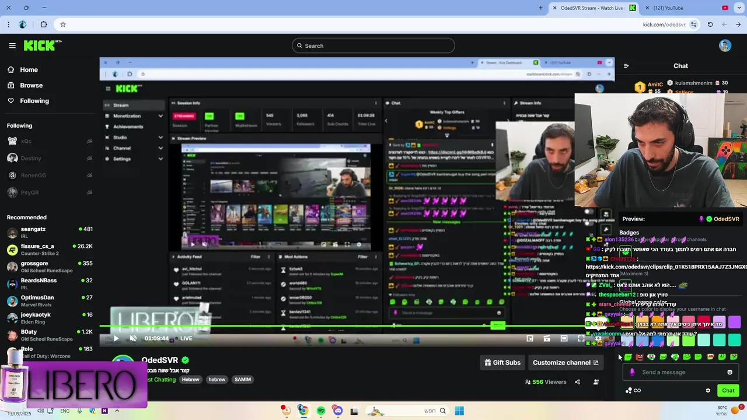Open chat settings gear icon
Screen dimensions: 747x420
click(708, 390)
